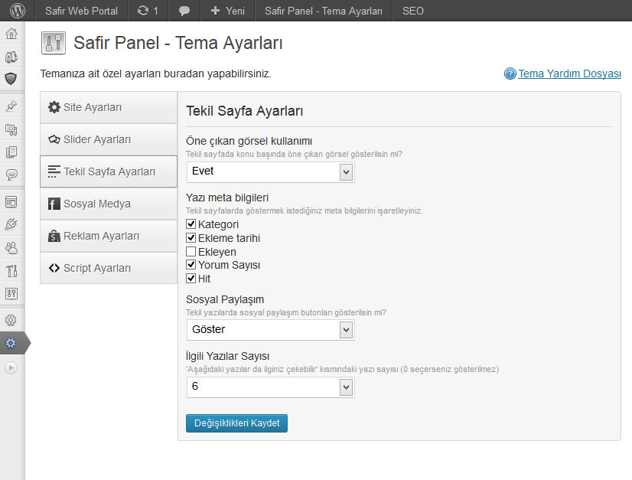The height and width of the screenshot is (480, 632).
Task: Open Plugins via the plug icon
Action: click(x=11, y=224)
